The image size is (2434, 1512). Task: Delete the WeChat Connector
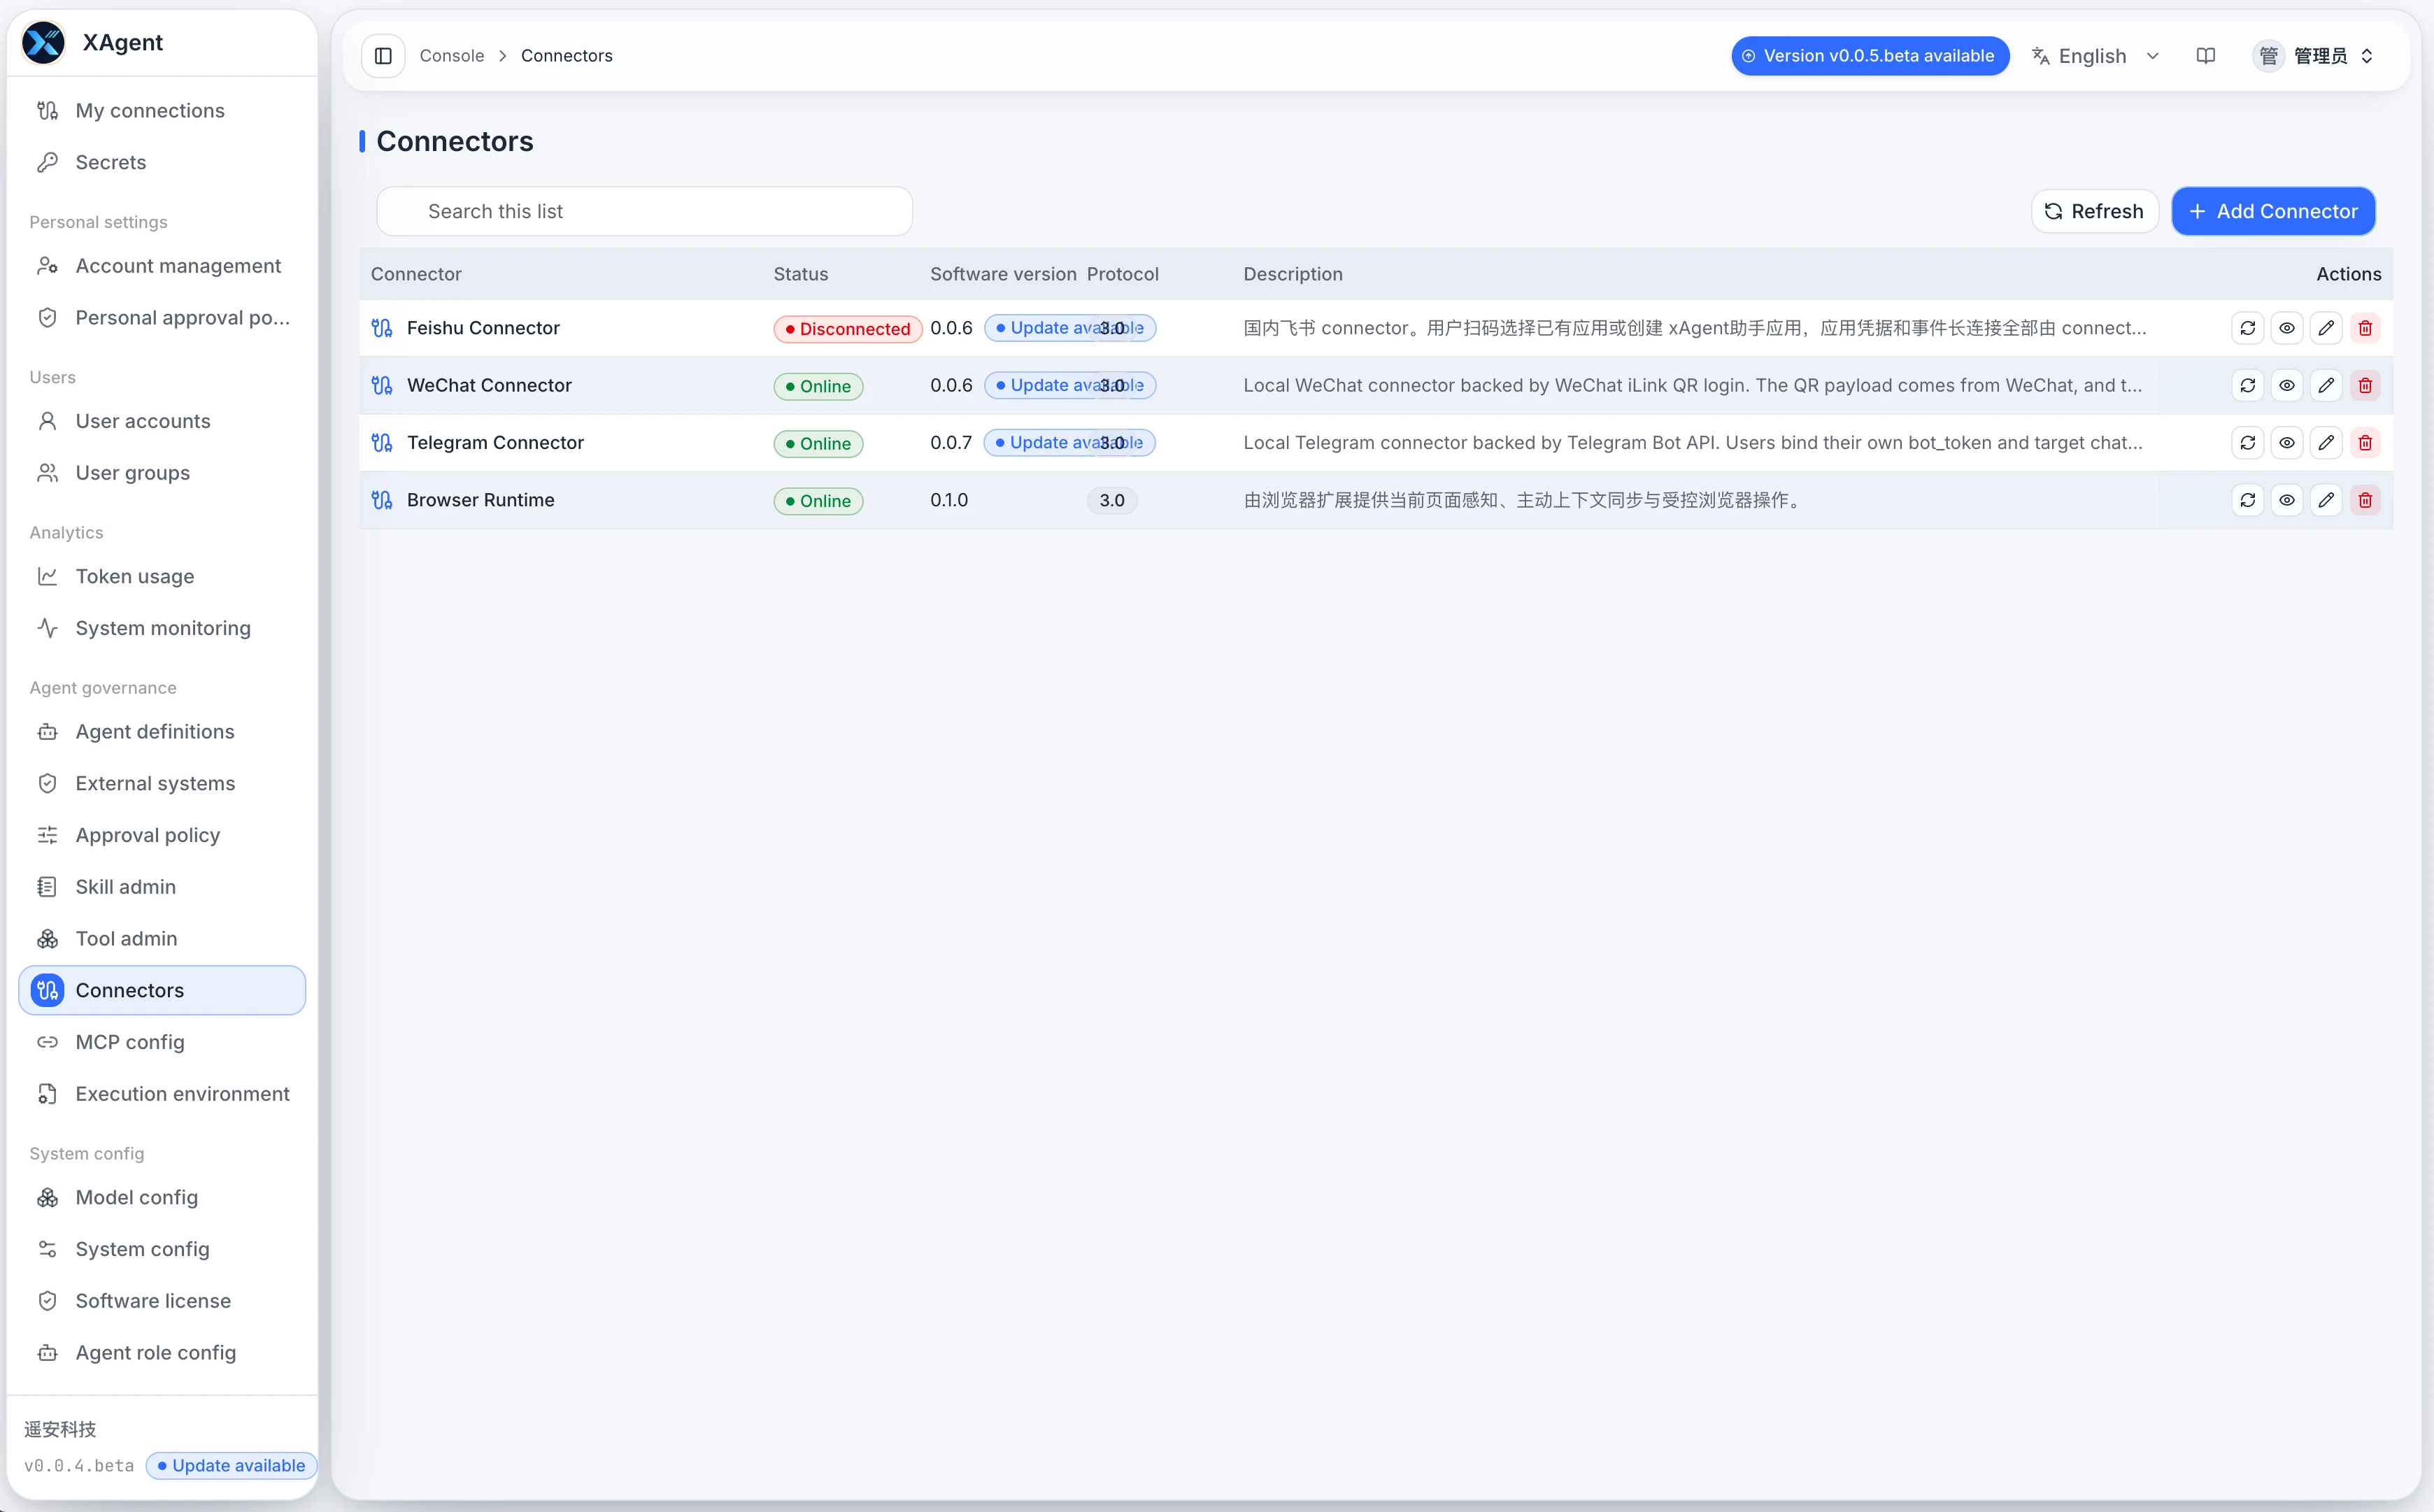coord(2365,385)
